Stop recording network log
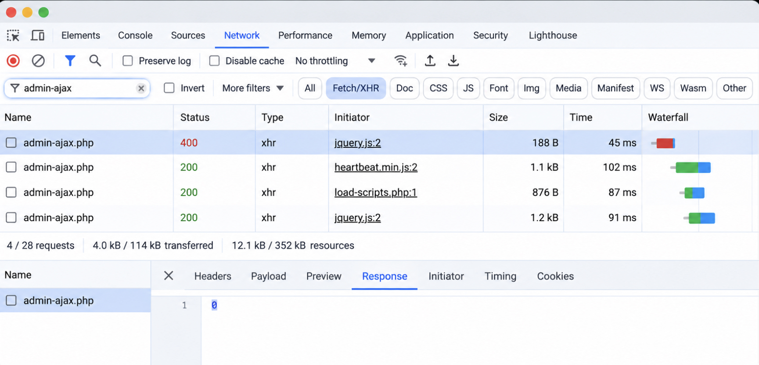This screenshot has width=759, height=365. [13, 61]
